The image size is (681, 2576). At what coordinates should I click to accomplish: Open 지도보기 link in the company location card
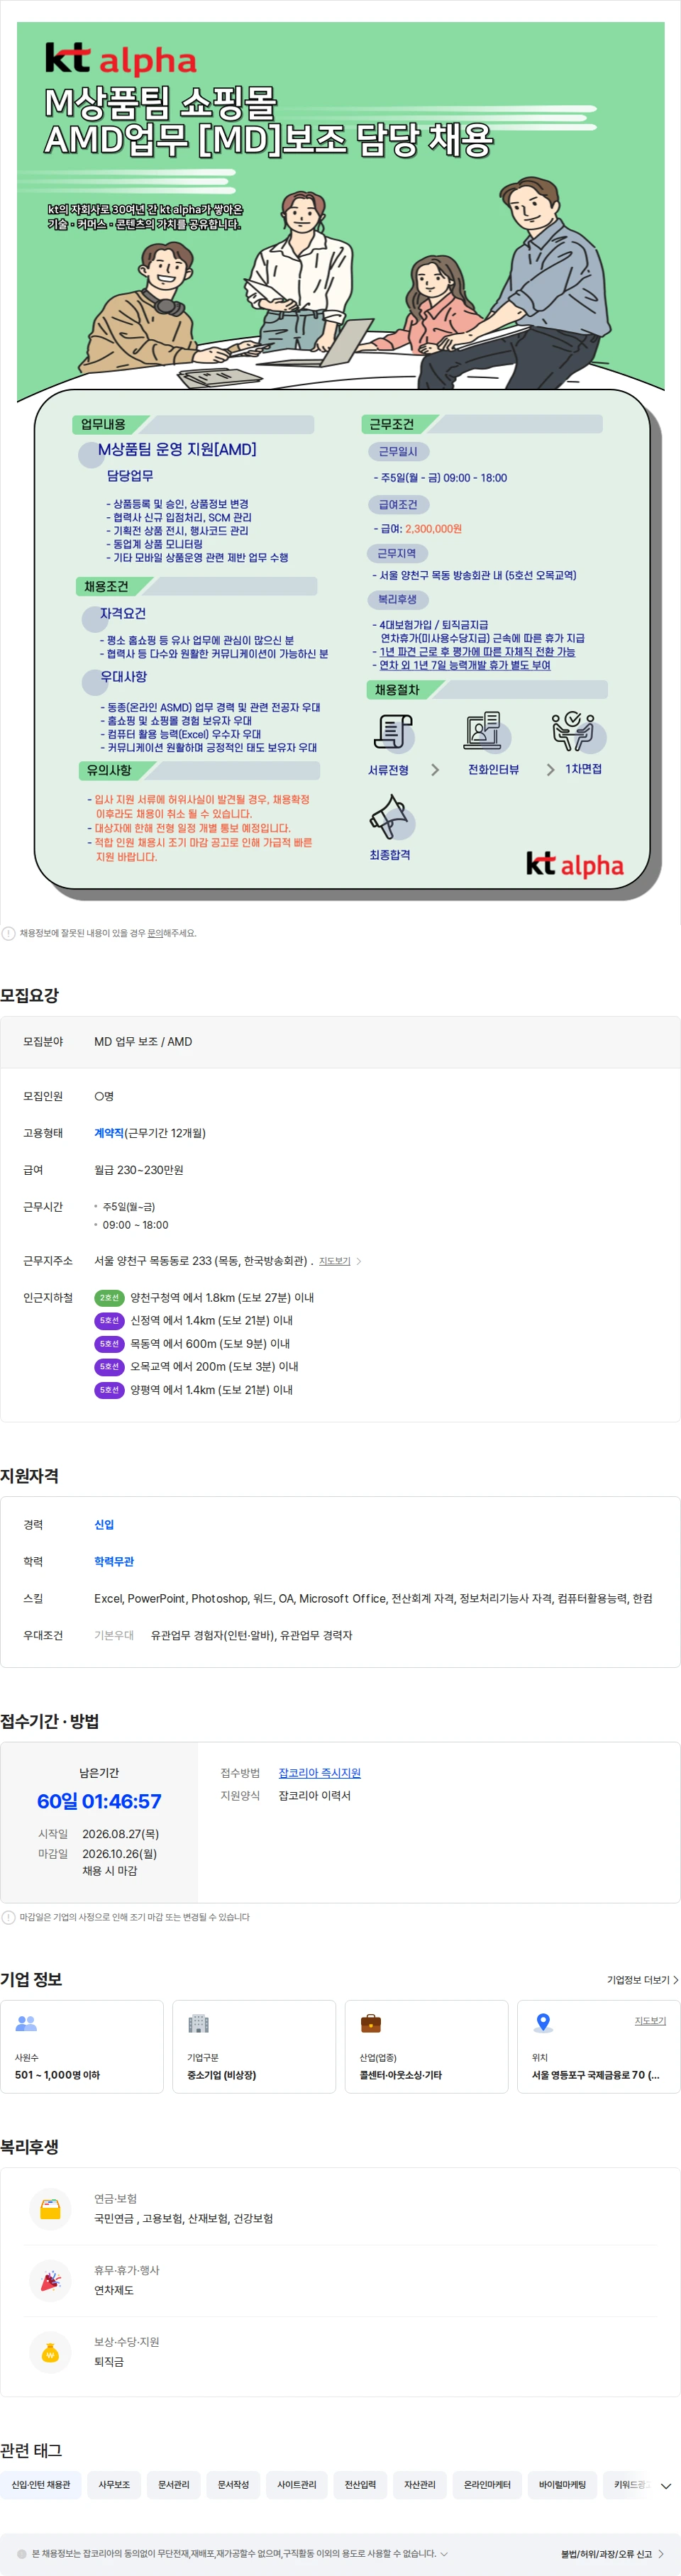point(650,2021)
